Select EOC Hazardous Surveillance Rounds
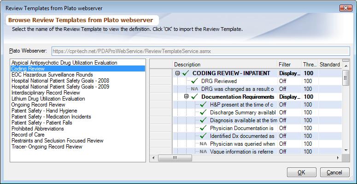 [52, 75]
